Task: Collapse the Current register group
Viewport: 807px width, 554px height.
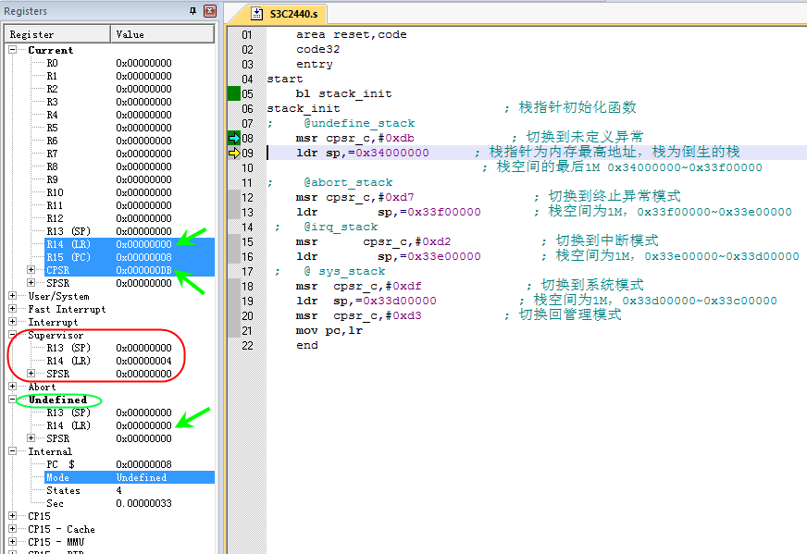Action: click(x=13, y=50)
